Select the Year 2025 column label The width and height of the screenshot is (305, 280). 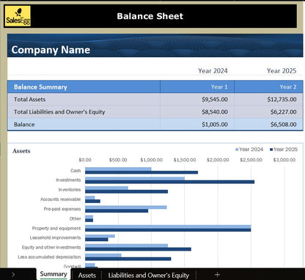[x=282, y=71]
